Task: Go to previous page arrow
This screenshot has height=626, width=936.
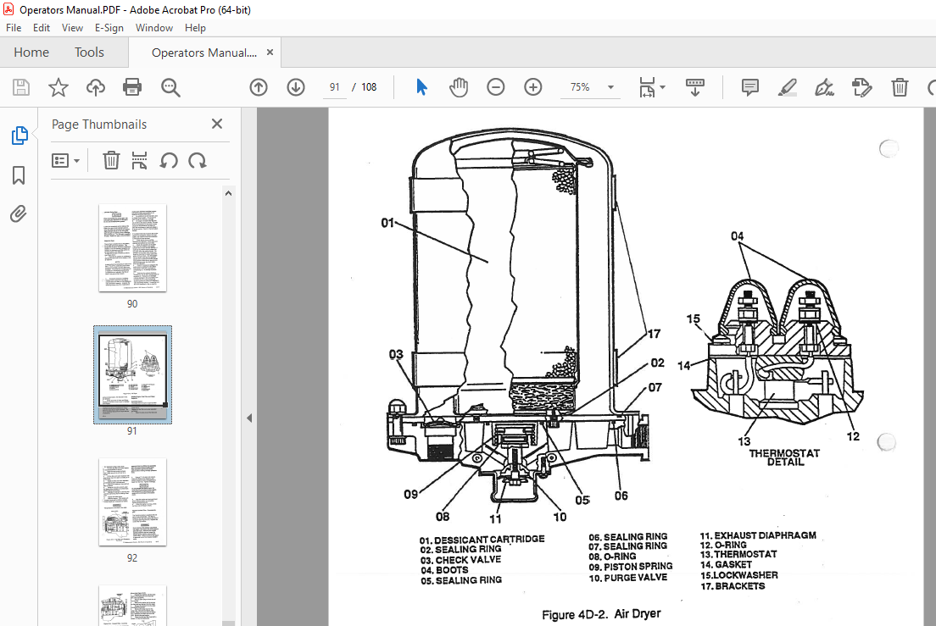Action: click(x=259, y=87)
